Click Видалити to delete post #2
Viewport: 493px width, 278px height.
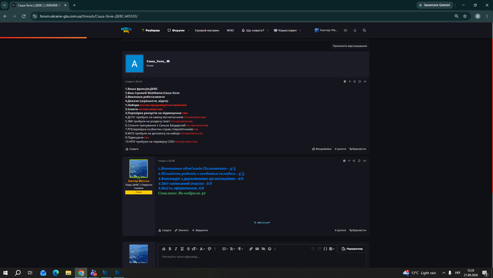(x=200, y=230)
